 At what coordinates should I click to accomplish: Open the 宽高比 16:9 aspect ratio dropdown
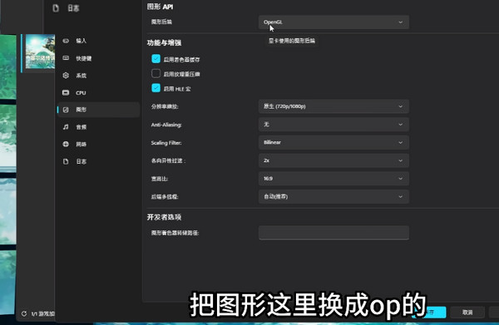coord(333,179)
